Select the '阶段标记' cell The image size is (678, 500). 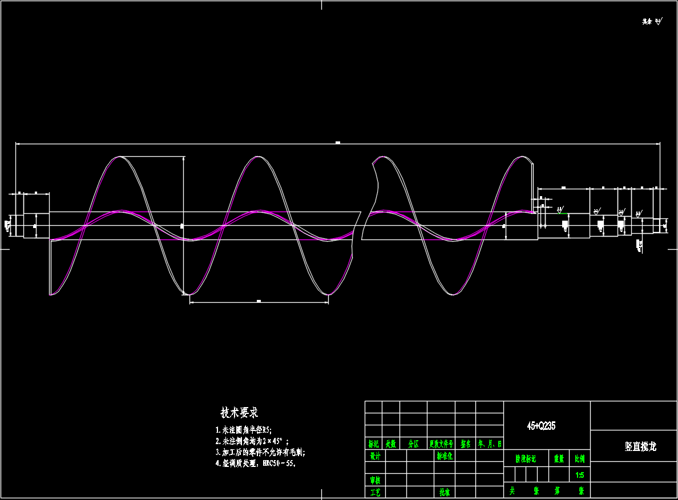pyautogui.click(x=526, y=459)
